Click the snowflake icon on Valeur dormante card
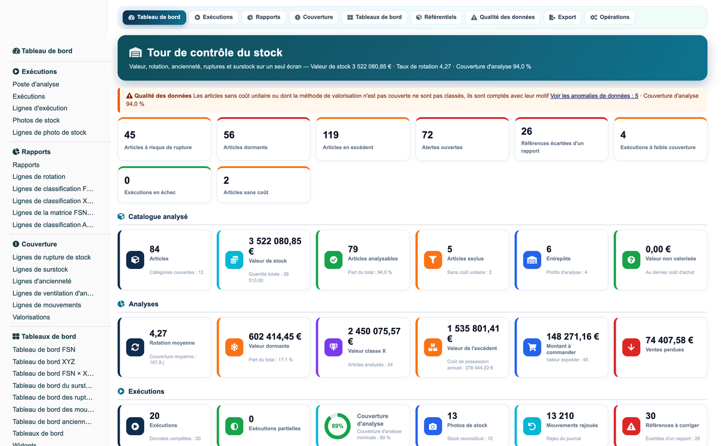 pyautogui.click(x=234, y=347)
